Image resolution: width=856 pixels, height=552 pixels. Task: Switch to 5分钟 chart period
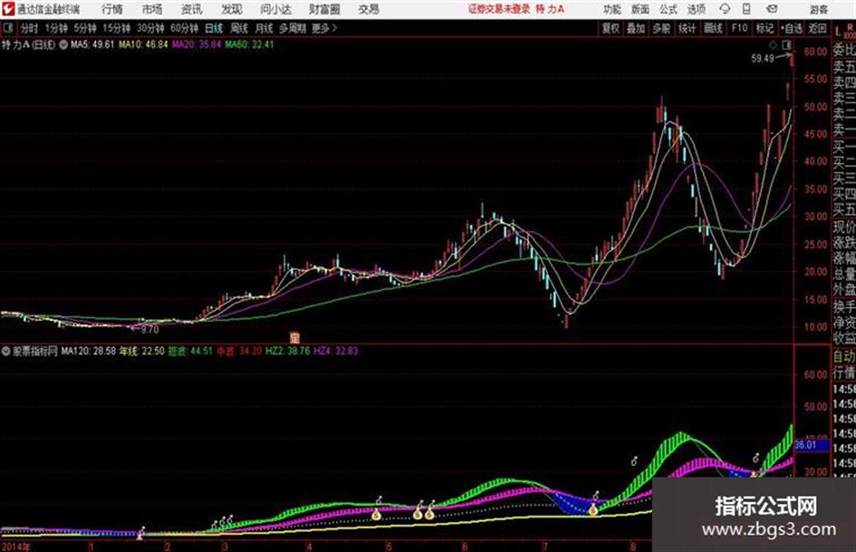click(x=84, y=28)
